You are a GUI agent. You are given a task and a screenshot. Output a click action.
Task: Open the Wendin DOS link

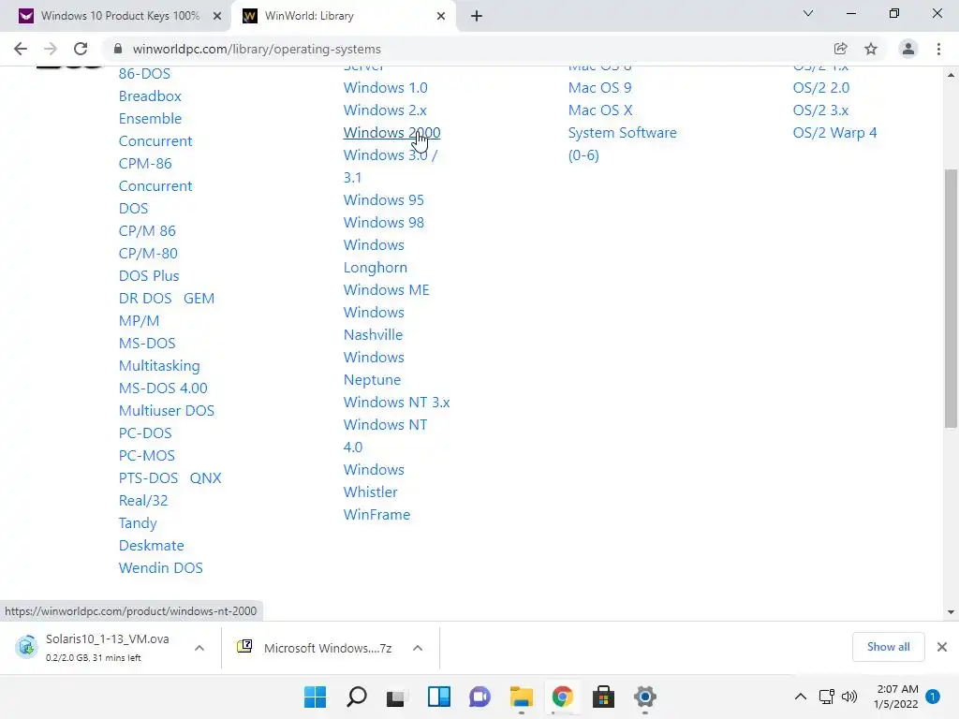pyautogui.click(x=161, y=568)
